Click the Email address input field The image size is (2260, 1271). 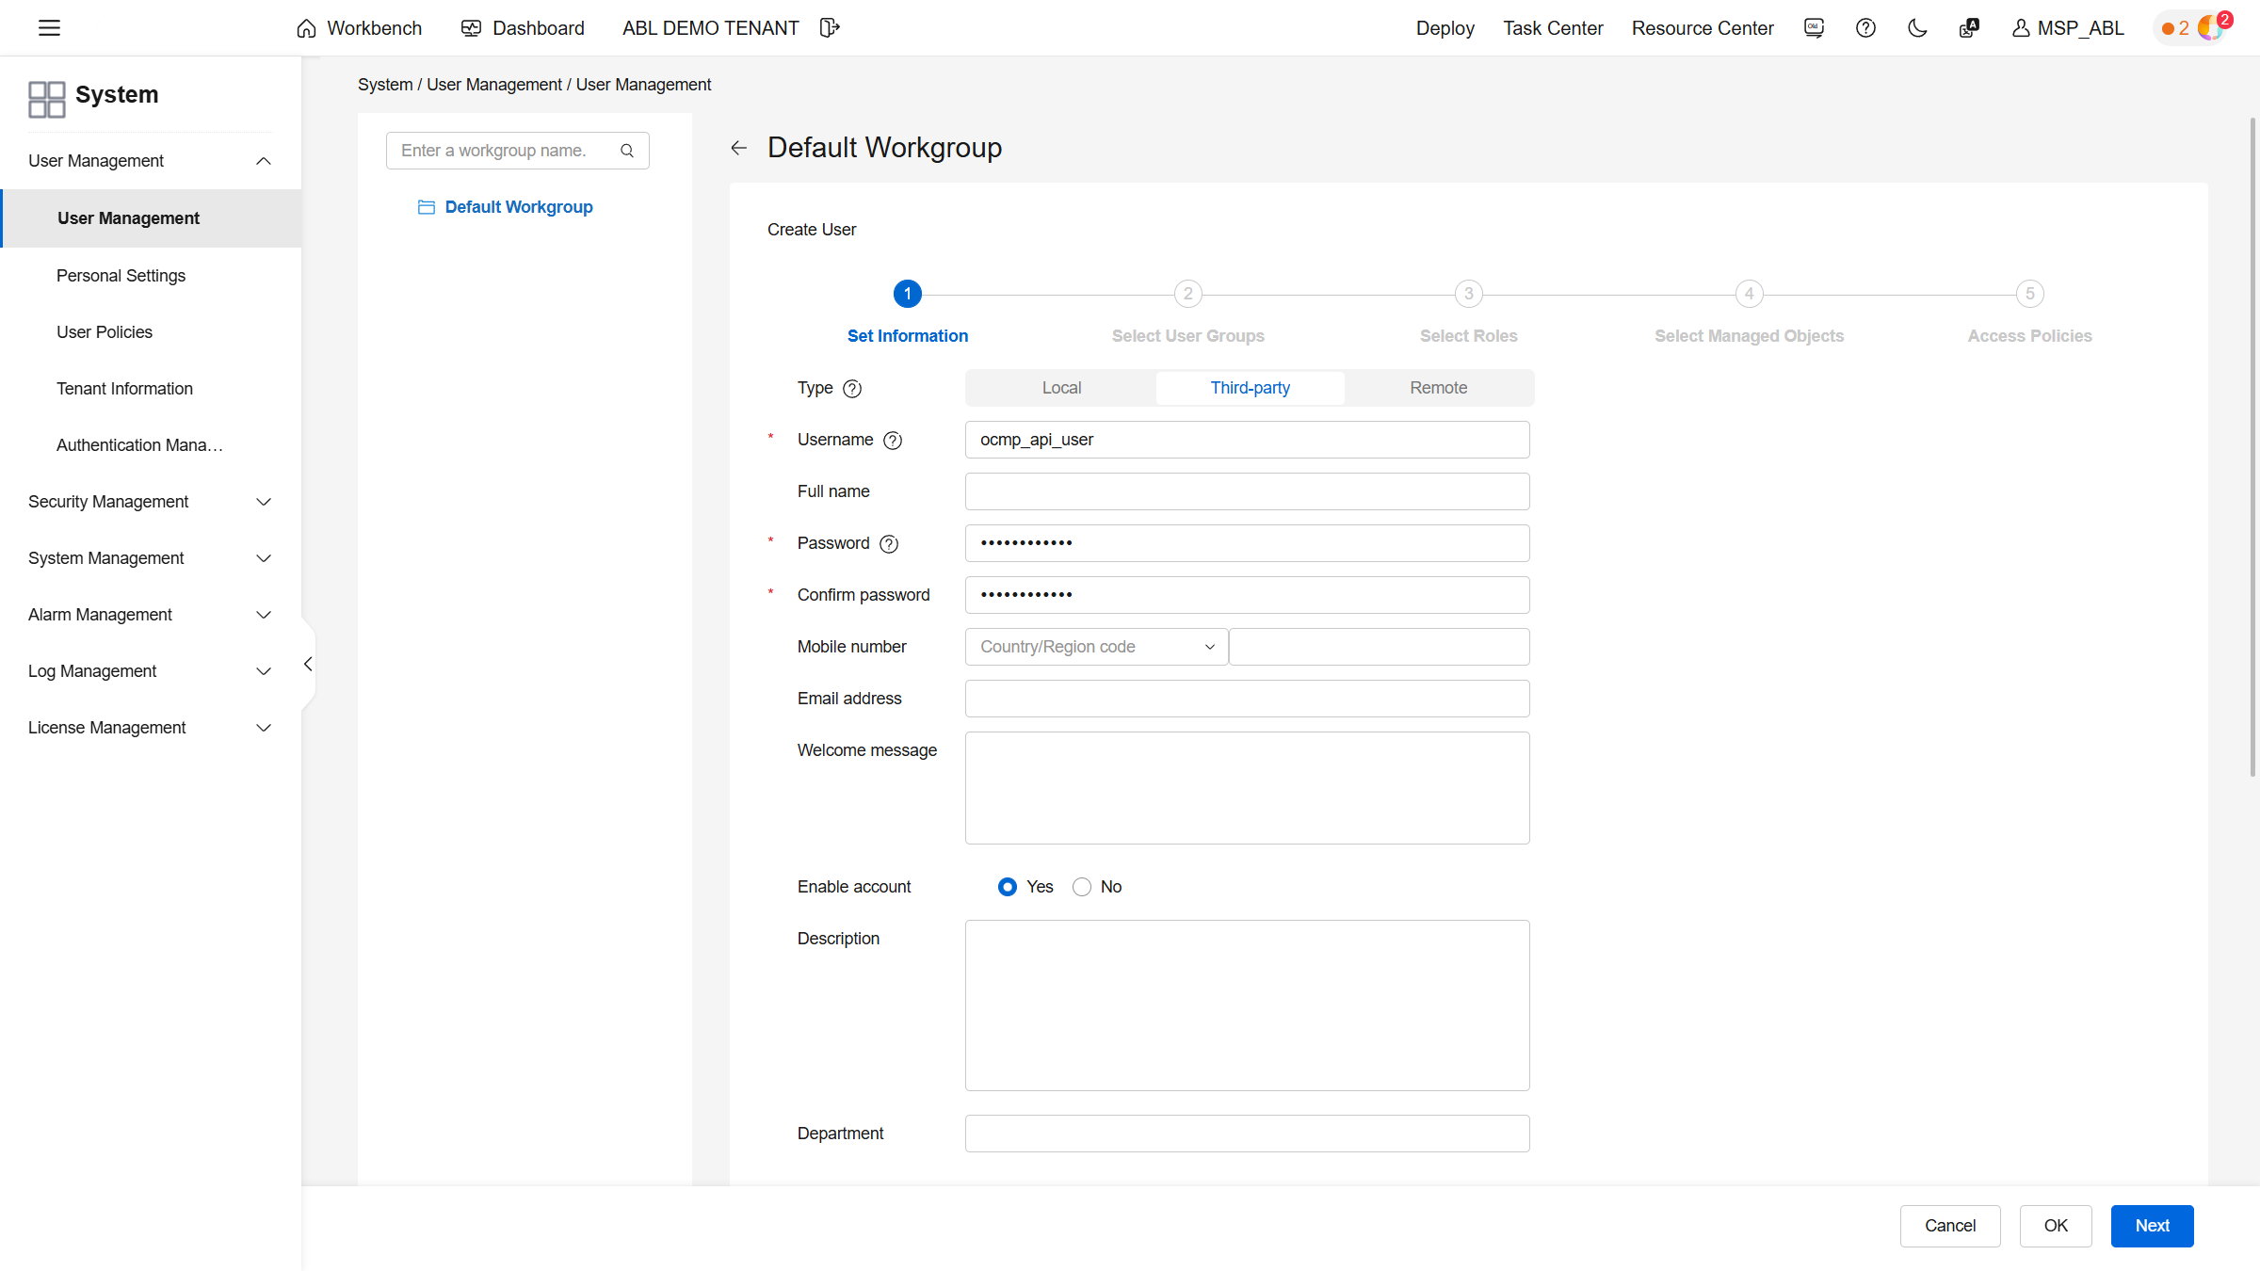pos(1247,699)
